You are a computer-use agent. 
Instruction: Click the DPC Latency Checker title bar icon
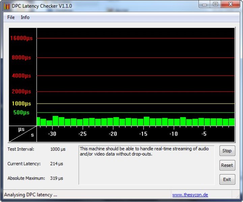coord(6,6)
